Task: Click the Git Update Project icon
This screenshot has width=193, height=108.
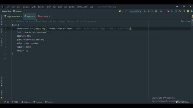Action: tap(165, 11)
